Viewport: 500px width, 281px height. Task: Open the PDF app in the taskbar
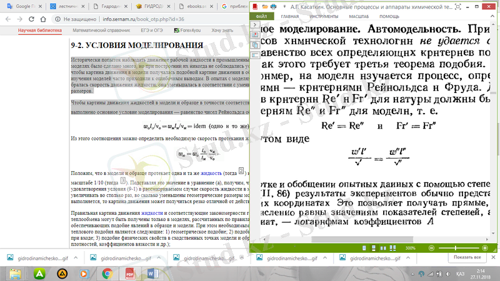pos(131,273)
